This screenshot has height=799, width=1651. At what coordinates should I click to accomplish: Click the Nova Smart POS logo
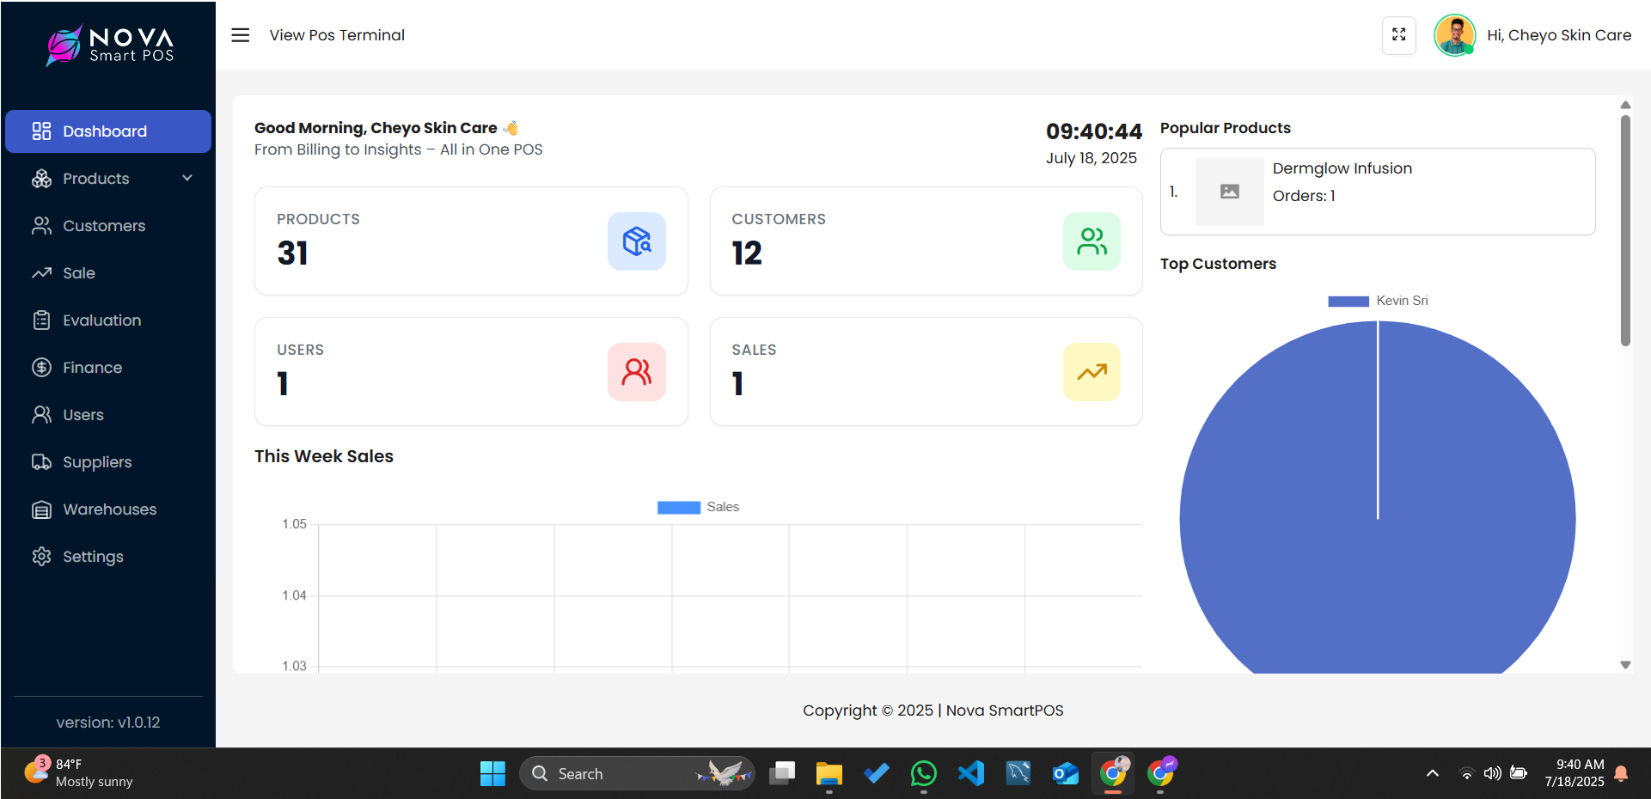[x=110, y=45]
